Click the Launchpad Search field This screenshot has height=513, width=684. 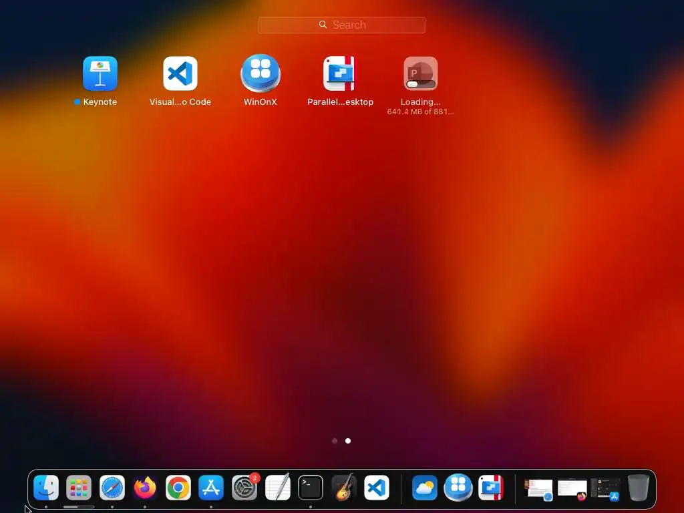(x=341, y=25)
